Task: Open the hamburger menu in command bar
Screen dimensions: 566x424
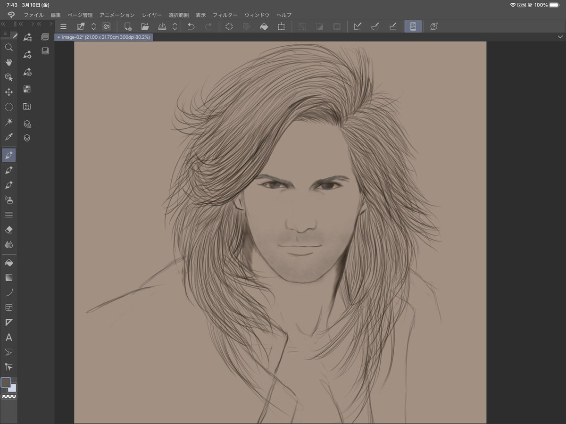Action: pyautogui.click(x=63, y=26)
